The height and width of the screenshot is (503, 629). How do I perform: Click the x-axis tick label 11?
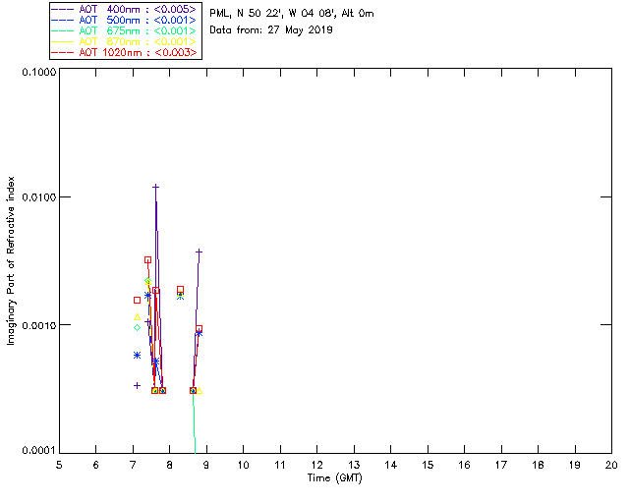280,465
